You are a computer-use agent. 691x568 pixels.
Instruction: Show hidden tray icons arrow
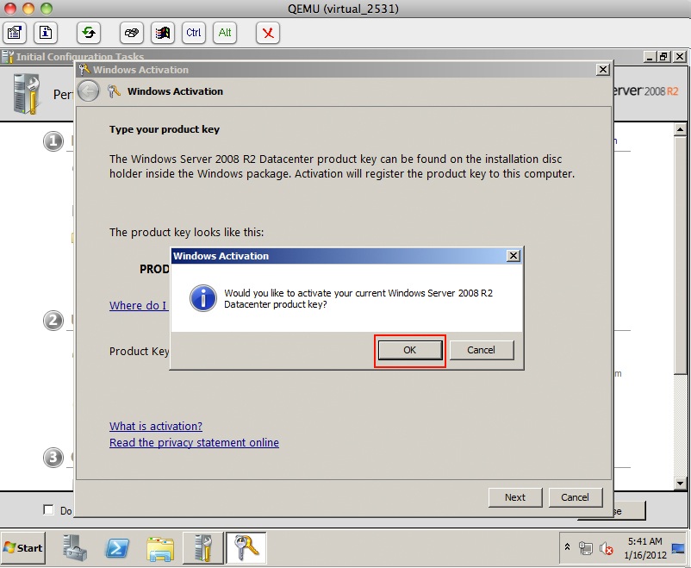pos(568,547)
